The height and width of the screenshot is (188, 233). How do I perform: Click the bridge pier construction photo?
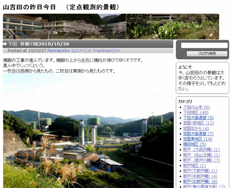pos(88,131)
